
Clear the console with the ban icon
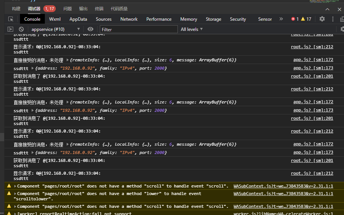(x=21, y=29)
